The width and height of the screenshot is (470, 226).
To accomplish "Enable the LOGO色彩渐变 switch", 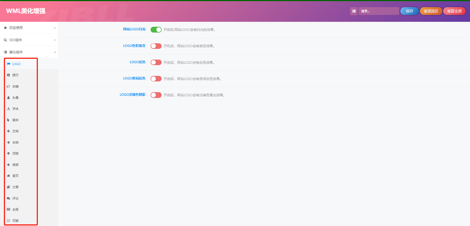I will (156, 46).
